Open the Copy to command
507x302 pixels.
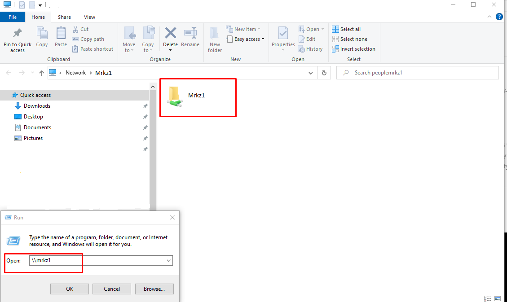click(x=148, y=39)
